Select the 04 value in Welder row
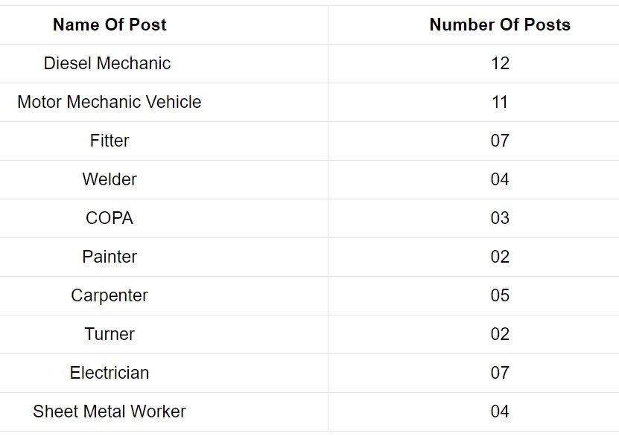 pyautogui.click(x=500, y=179)
